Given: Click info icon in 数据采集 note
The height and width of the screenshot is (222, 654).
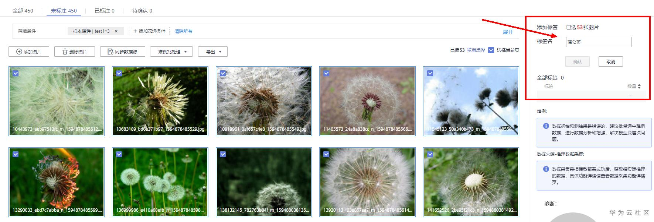Looking at the screenshot, I should click(x=546, y=169).
